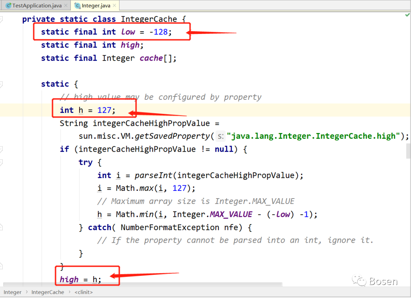Click the 's:' parameter hint
Image resolution: width=411 pixels, height=298 pixels.
tap(221, 136)
